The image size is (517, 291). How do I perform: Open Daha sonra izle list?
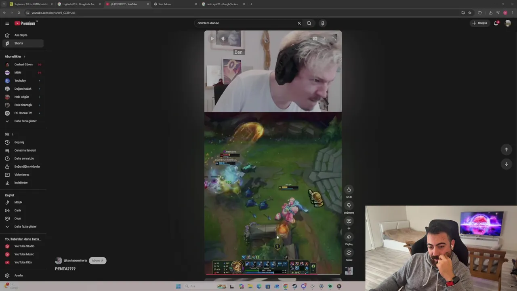[x=23, y=158]
